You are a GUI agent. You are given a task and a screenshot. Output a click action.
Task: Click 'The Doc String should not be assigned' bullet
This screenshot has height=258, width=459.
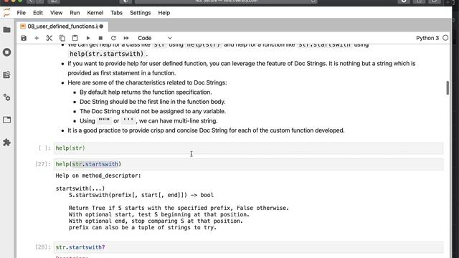coord(153,112)
